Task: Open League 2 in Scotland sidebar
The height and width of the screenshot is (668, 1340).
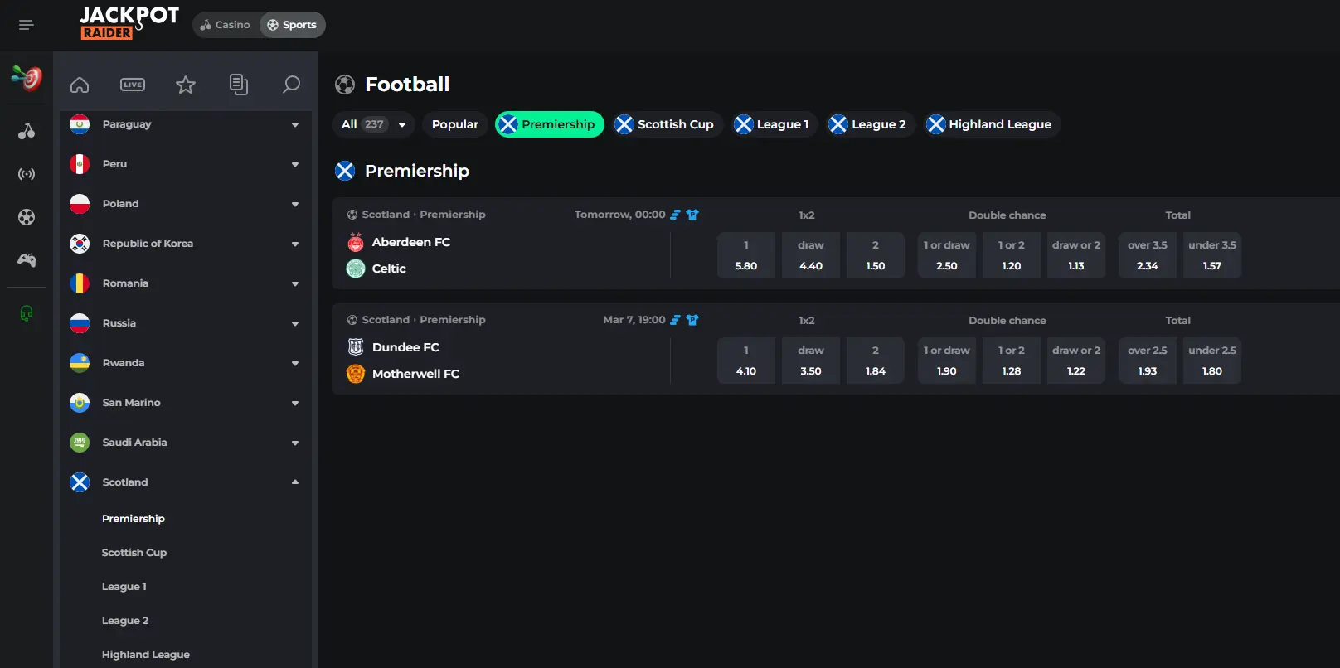Action: (125, 621)
